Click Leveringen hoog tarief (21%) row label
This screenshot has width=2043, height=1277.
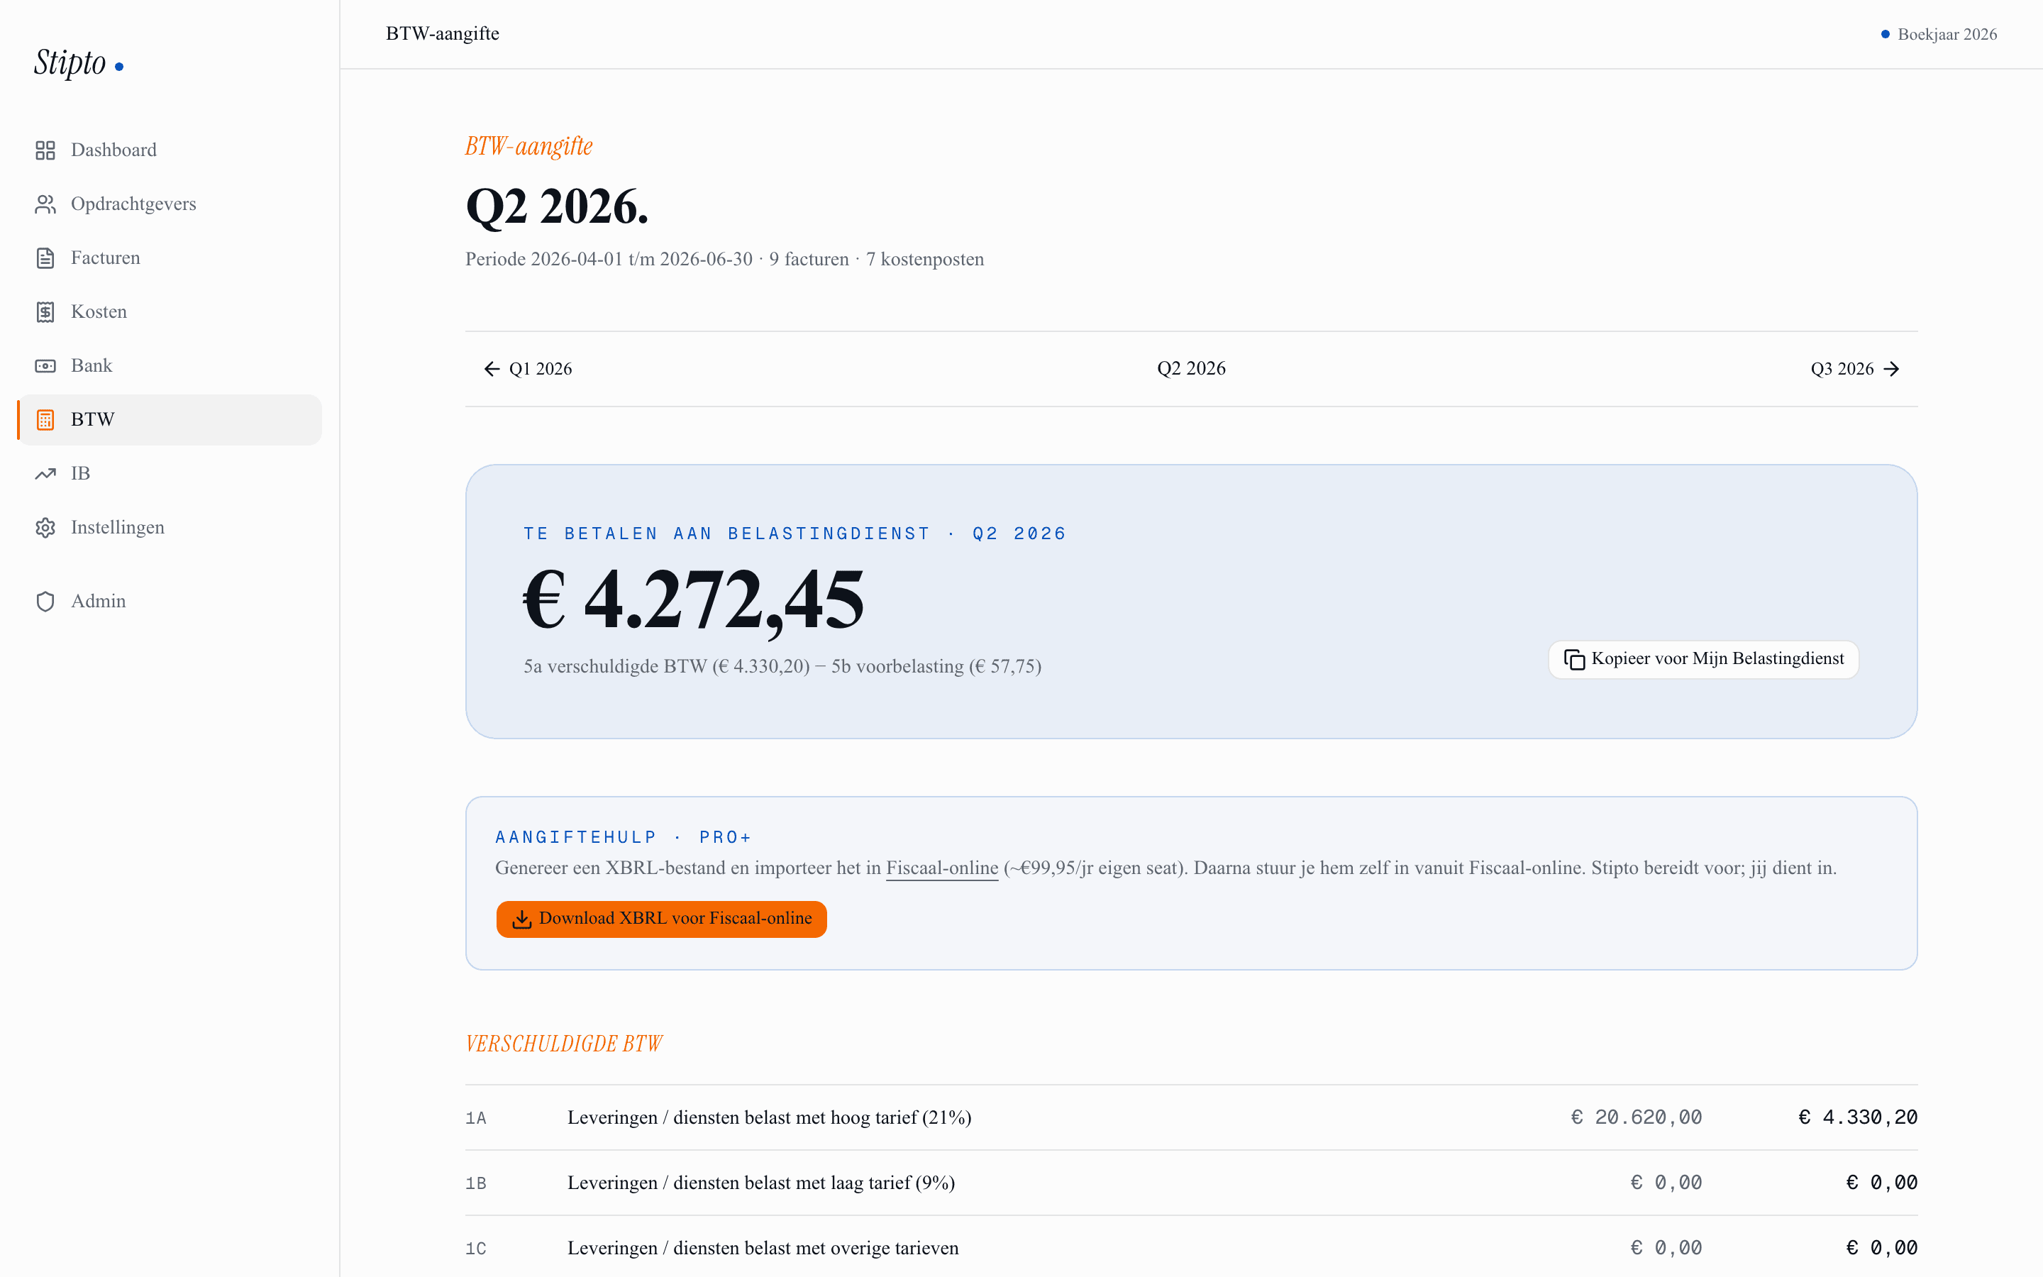click(769, 1118)
